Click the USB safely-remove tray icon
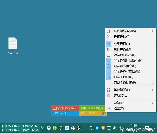The height and width of the screenshot is (133, 157). click(91, 128)
